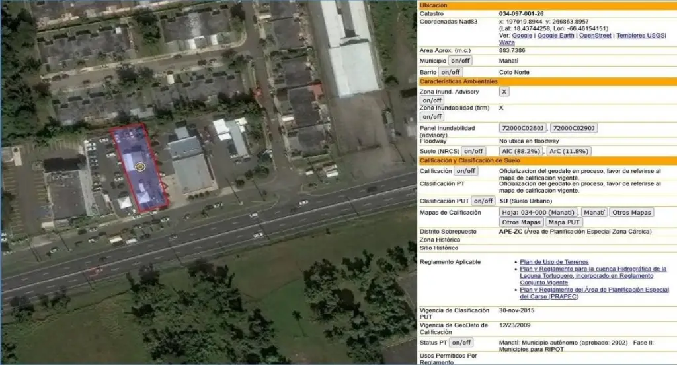Open the Waze navigation link
The width and height of the screenshot is (677, 365).
[x=507, y=42]
